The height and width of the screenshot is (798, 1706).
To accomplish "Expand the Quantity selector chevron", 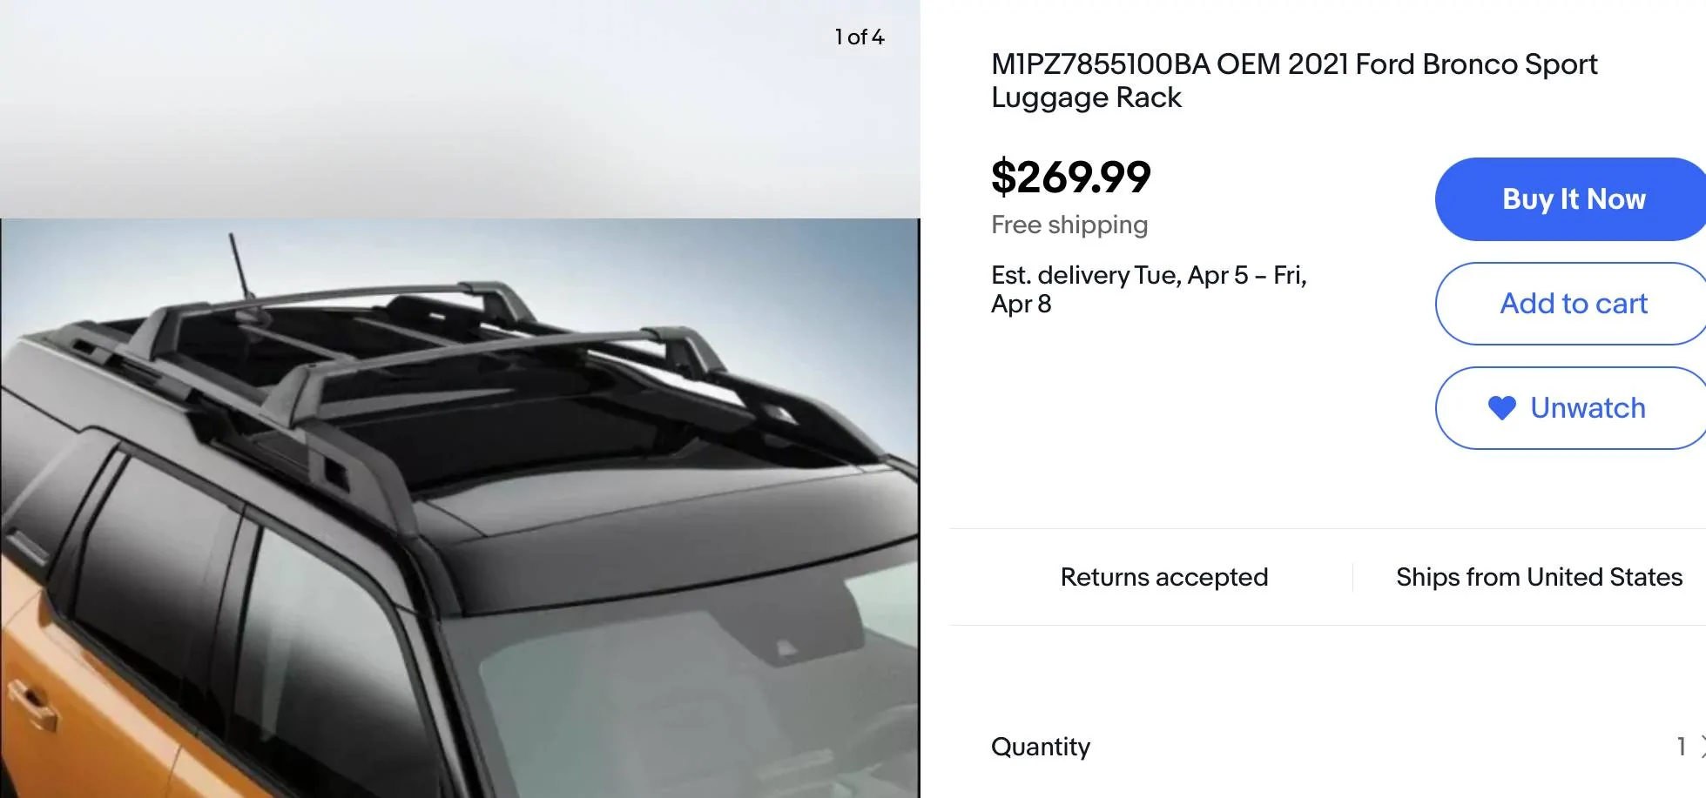I will pyautogui.click(x=1702, y=747).
